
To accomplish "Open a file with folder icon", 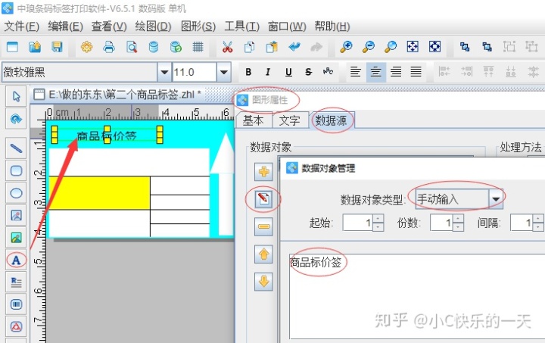I will point(35,47).
